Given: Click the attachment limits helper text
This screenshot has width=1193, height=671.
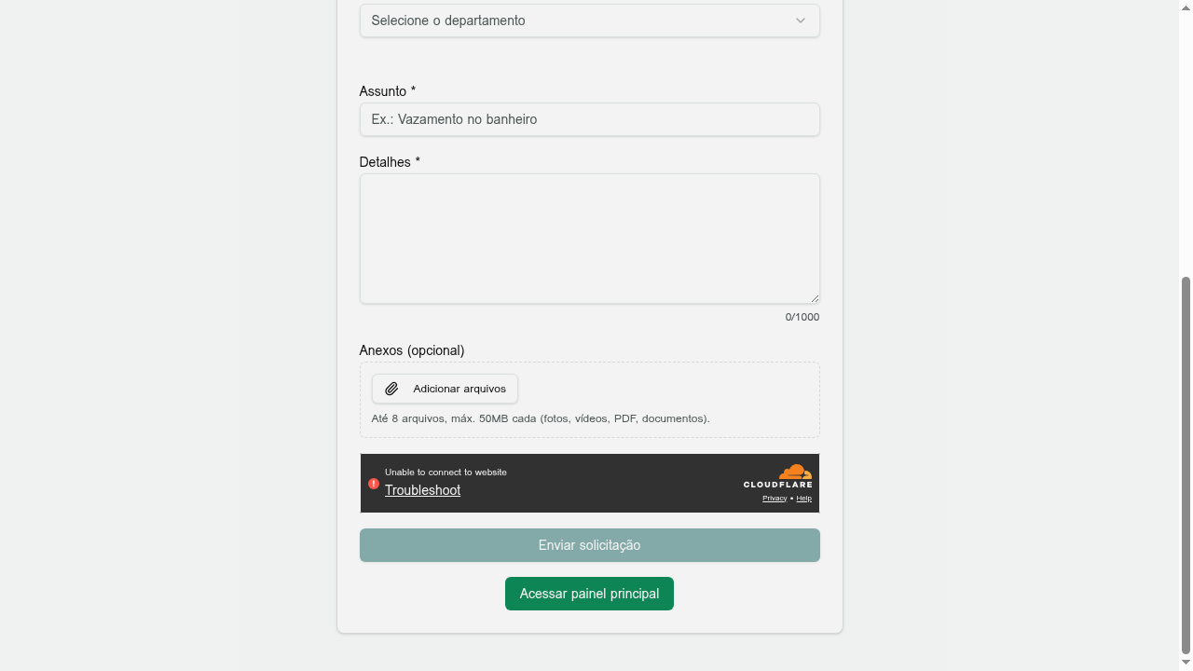Looking at the screenshot, I should tap(541, 418).
